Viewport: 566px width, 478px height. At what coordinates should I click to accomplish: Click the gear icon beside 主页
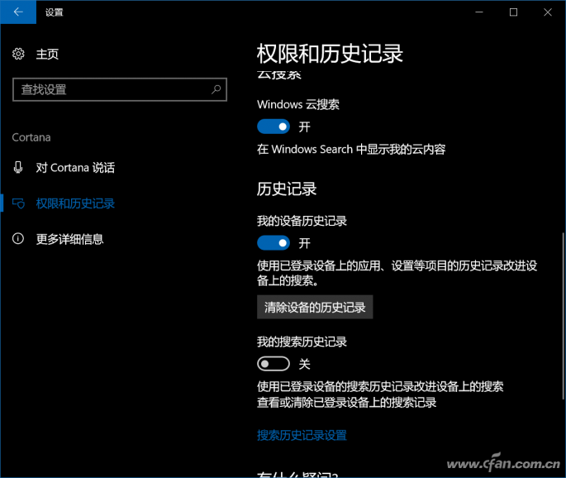tap(19, 54)
